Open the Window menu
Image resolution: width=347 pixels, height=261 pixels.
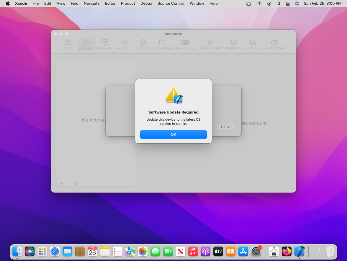197,4
